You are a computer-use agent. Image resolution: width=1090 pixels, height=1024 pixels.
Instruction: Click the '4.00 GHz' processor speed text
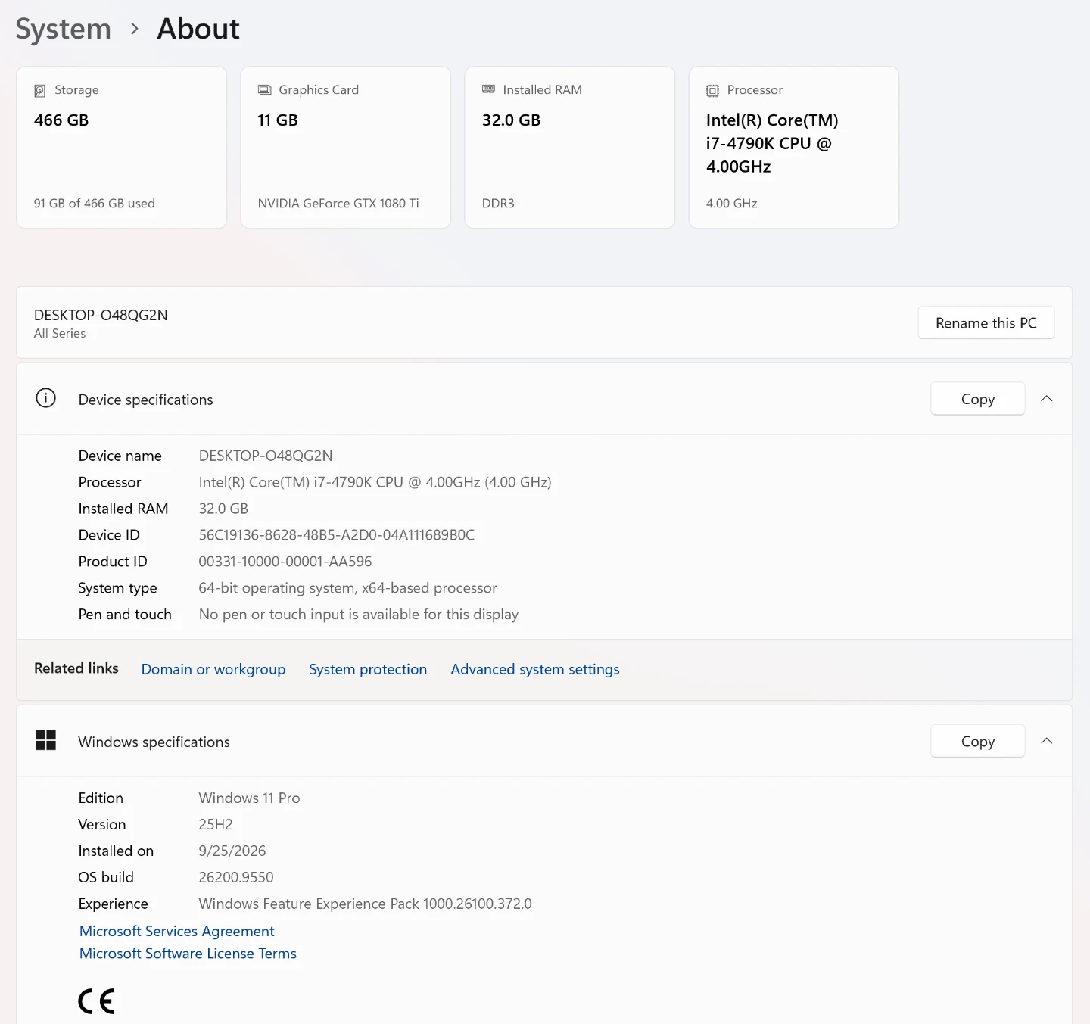click(732, 203)
